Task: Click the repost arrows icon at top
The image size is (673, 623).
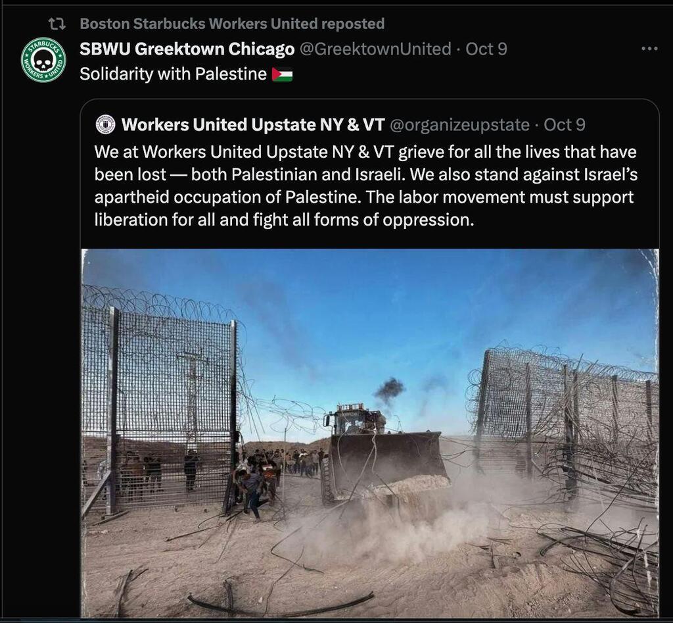Action: tap(57, 24)
